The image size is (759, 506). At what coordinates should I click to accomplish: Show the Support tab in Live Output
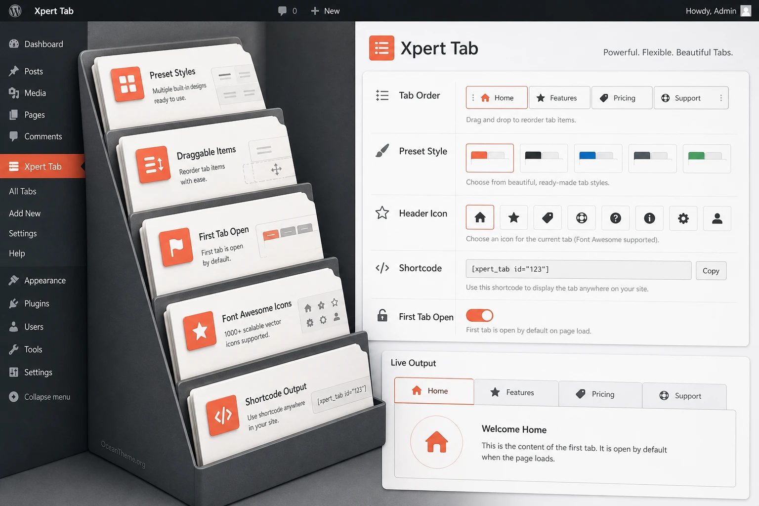click(684, 396)
